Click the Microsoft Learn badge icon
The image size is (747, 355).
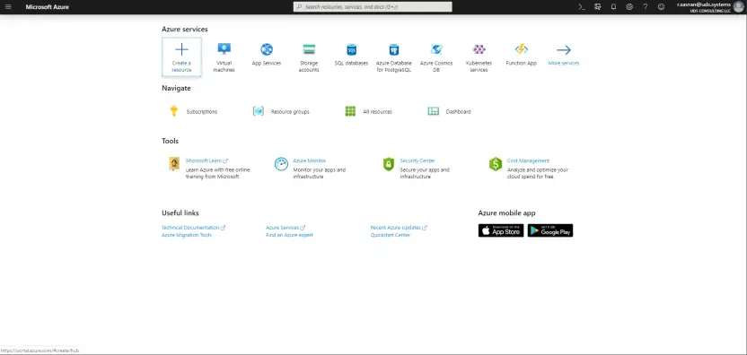(x=174, y=164)
